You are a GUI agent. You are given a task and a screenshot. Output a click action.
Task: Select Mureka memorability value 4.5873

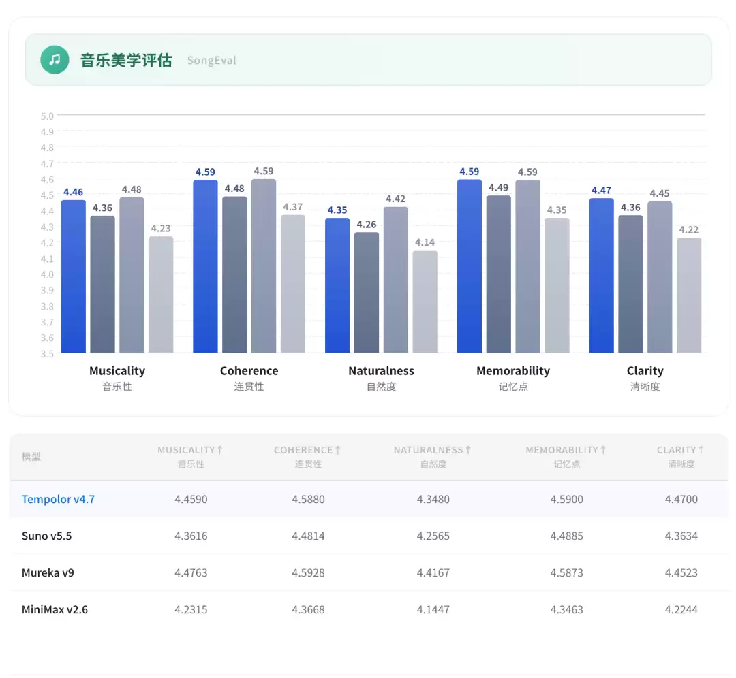click(x=566, y=572)
